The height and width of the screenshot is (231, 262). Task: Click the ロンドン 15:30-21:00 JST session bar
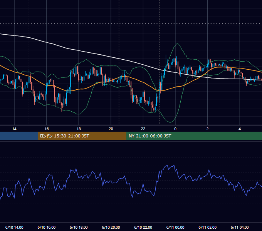coord(82,136)
